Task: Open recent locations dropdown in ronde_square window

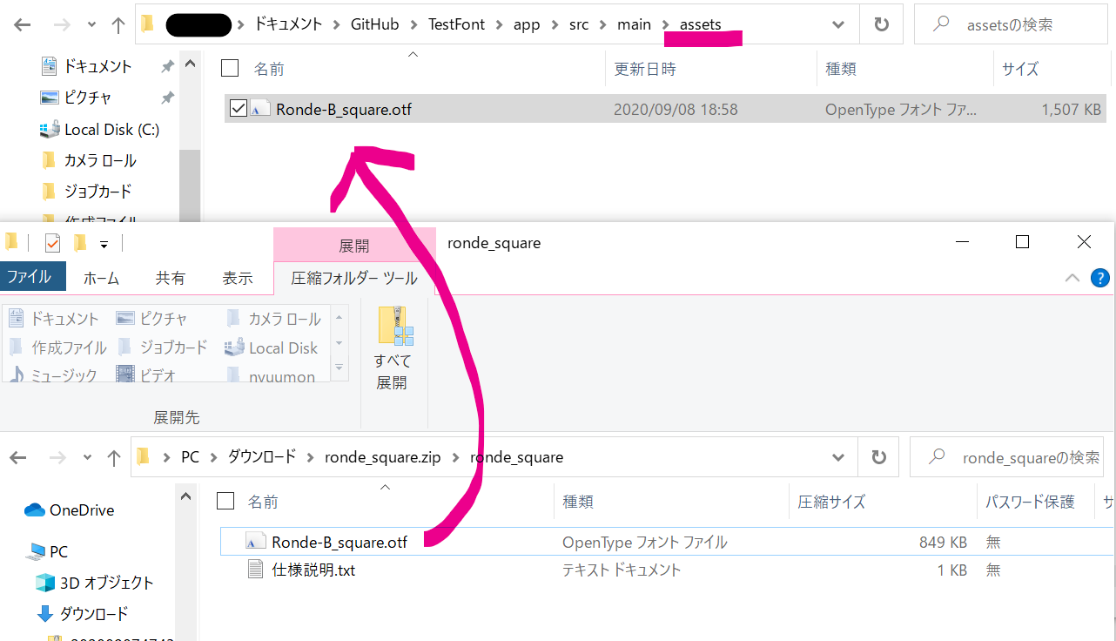Action: point(87,458)
